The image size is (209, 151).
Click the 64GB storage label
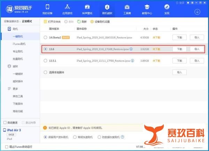pyautogui.click(x=11, y=135)
